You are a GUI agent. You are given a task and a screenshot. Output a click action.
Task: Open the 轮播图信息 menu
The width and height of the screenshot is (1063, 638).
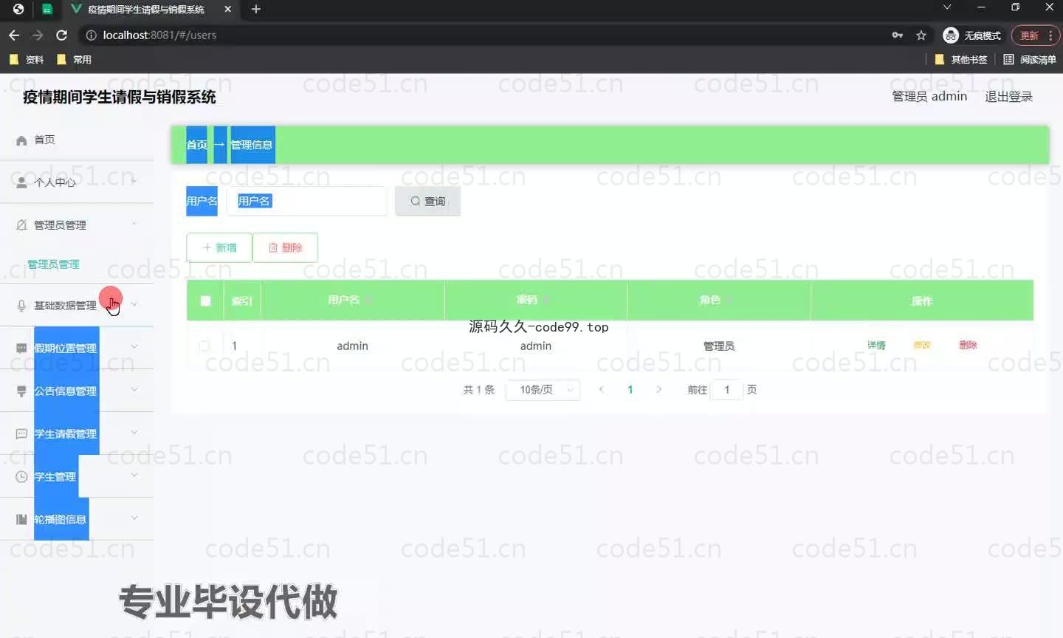pyautogui.click(x=77, y=519)
